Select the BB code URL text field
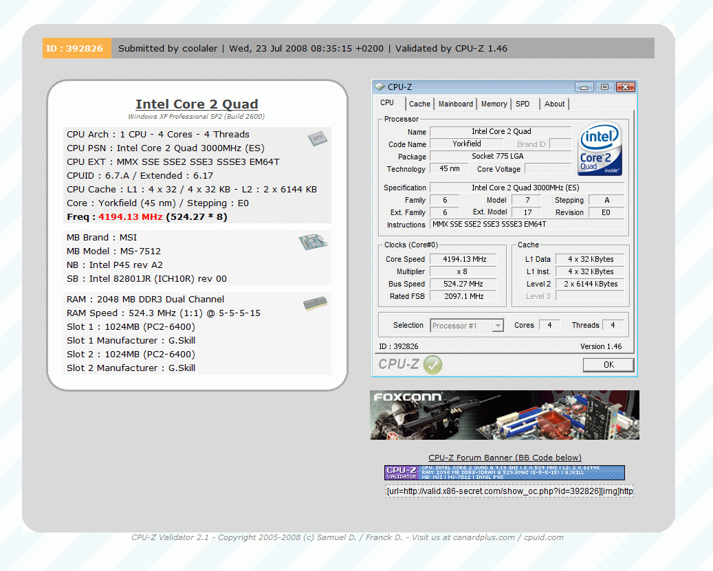The height and width of the screenshot is (571, 713). (x=509, y=491)
